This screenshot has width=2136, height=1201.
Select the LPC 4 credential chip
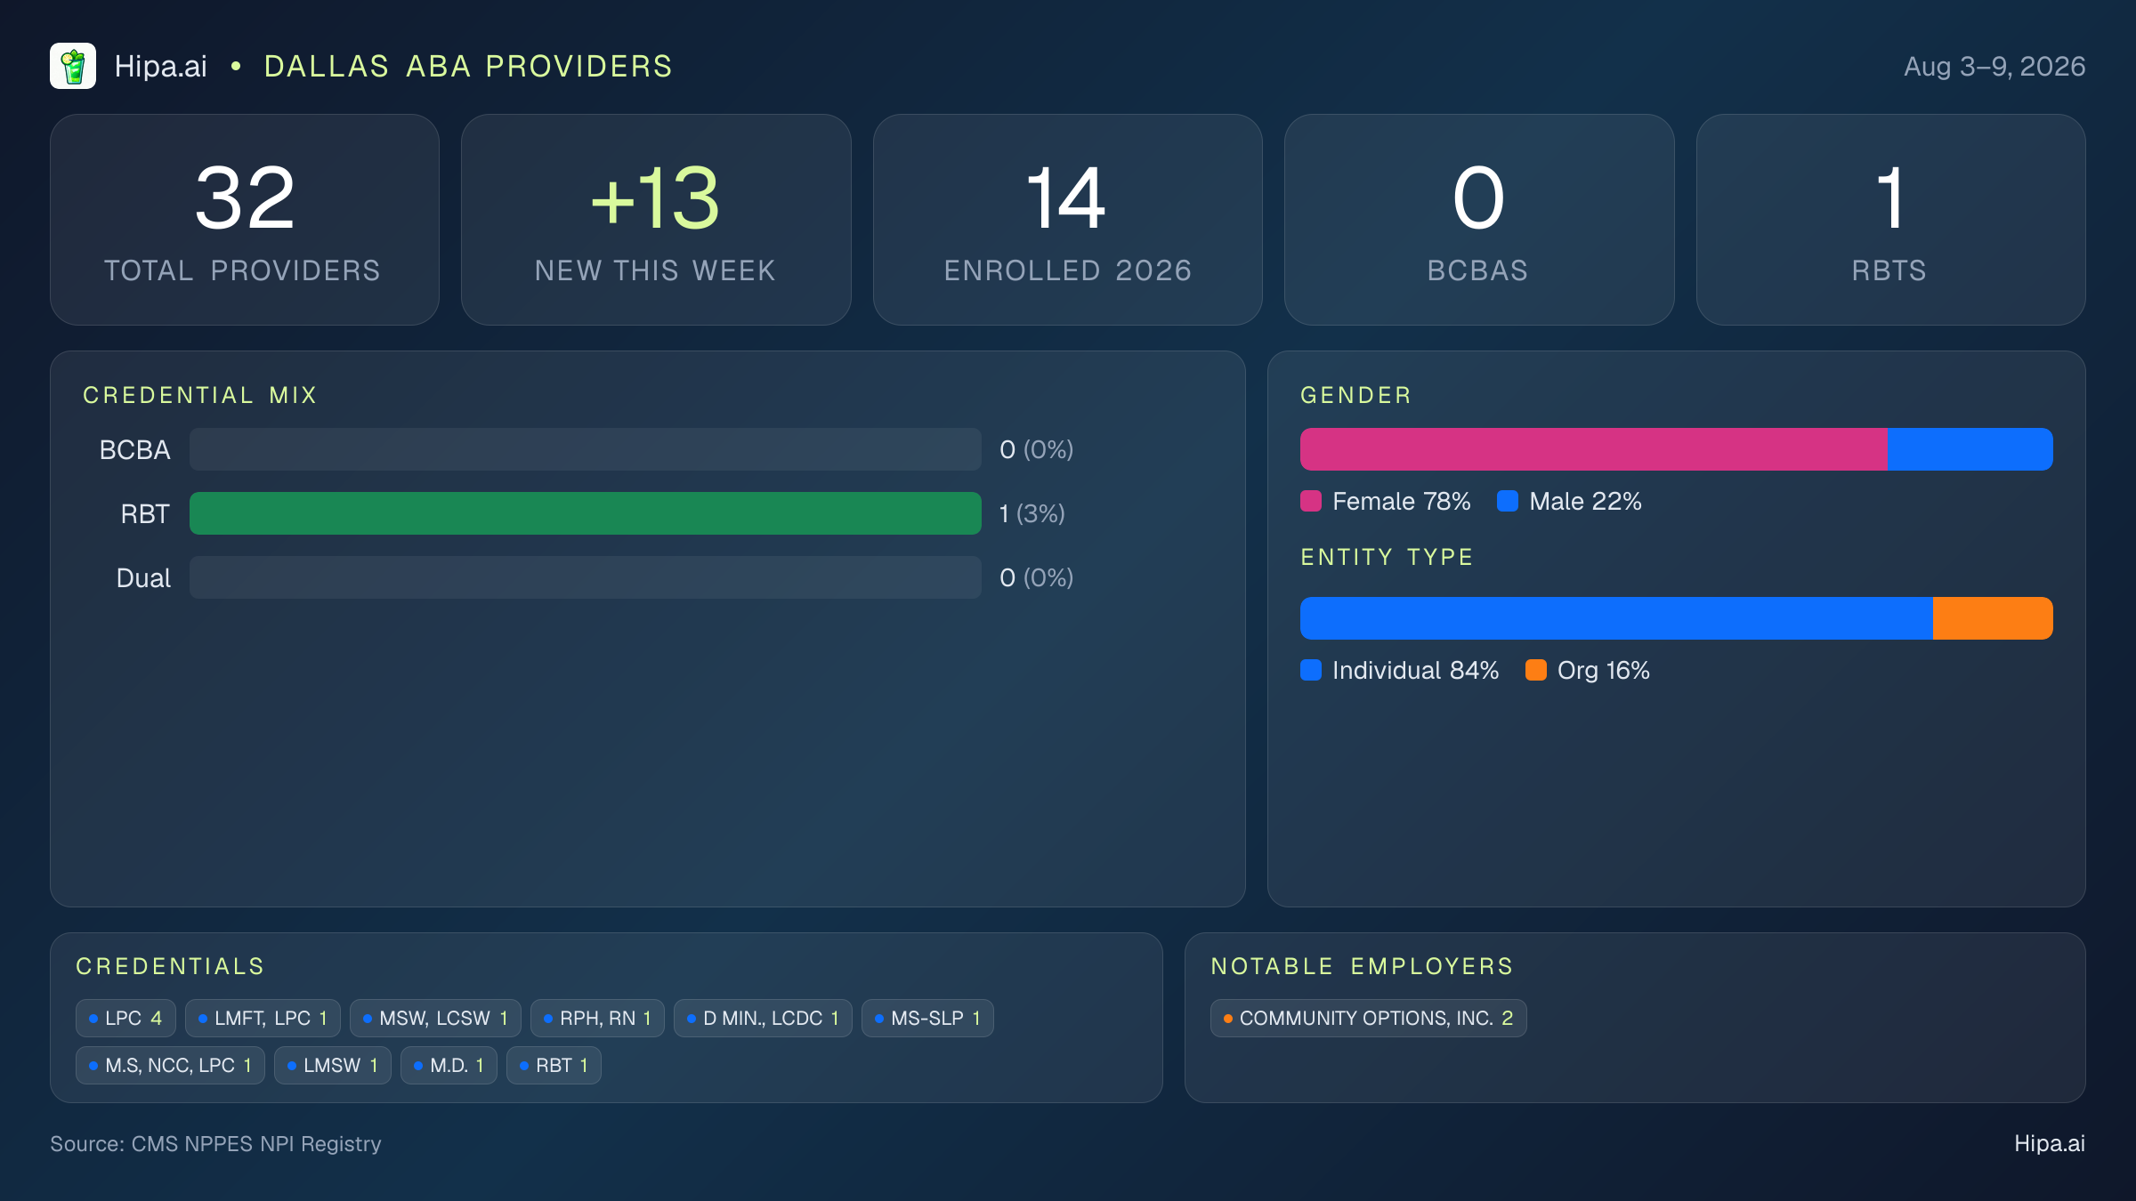coord(125,1019)
